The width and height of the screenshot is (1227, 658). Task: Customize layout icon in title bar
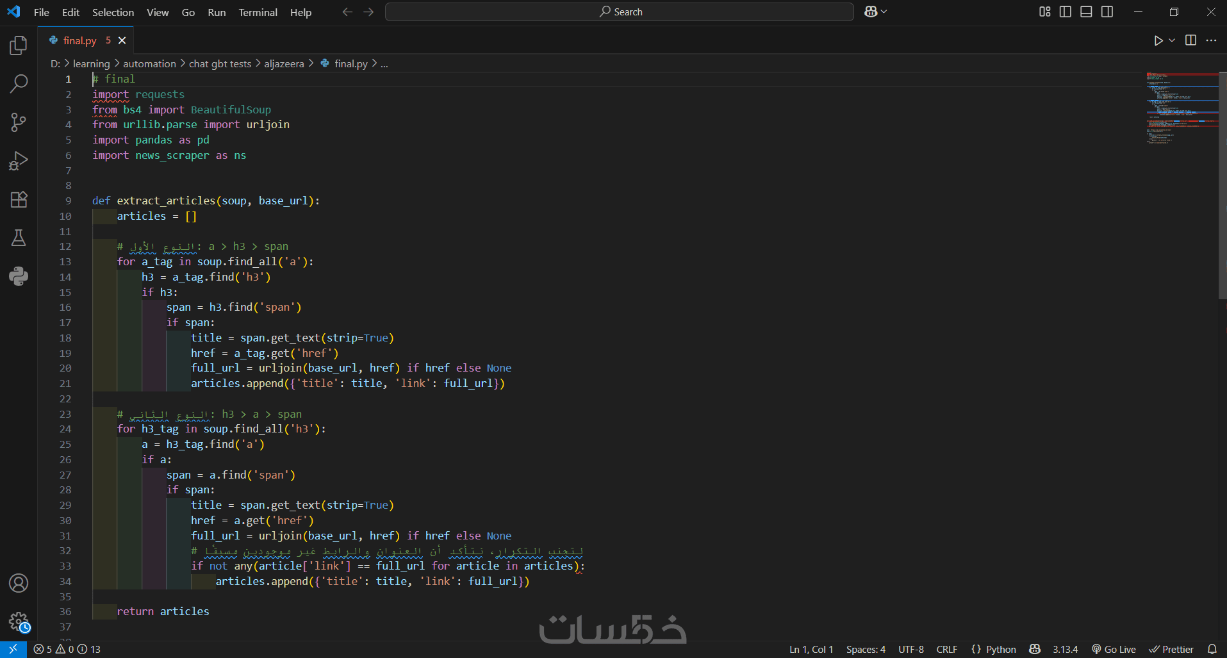1044,12
